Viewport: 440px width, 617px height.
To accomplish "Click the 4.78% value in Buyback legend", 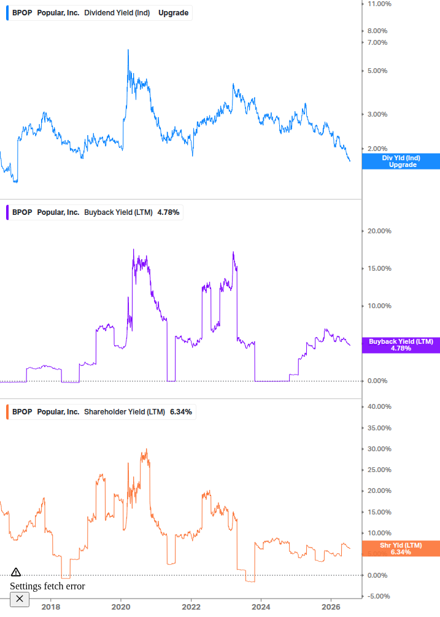I will (168, 212).
